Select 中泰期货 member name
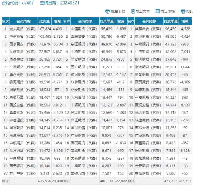197x187 pixels. pos(22,158)
